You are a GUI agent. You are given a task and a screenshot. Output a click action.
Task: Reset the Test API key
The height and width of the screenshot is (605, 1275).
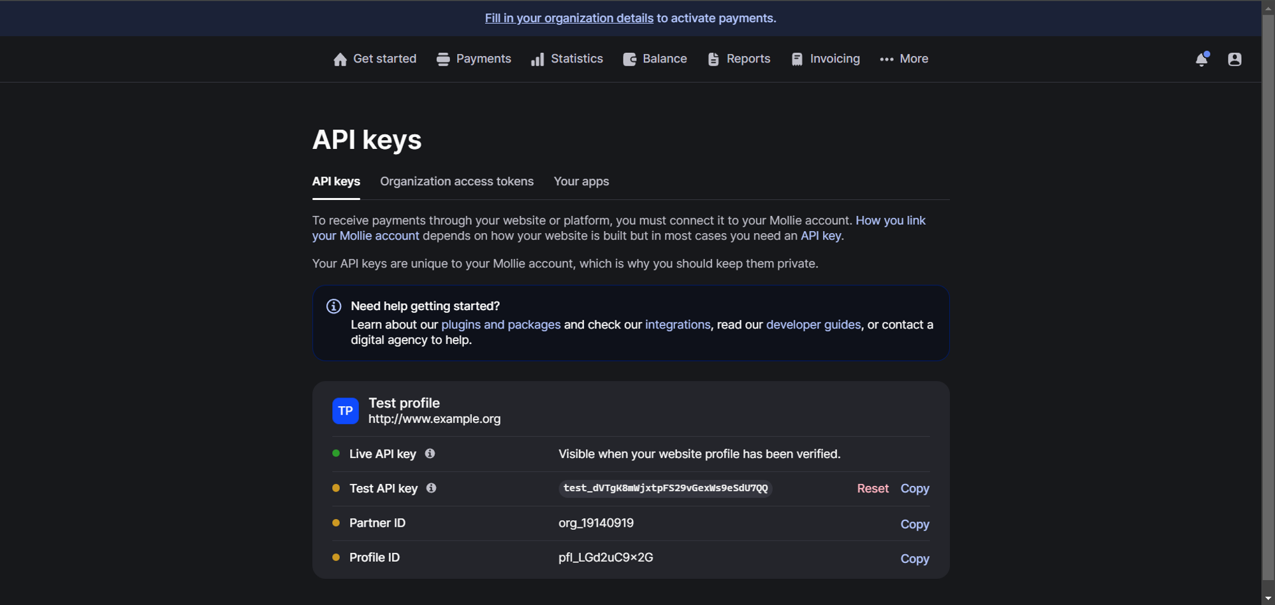pyautogui.click(x=872, y=488)
